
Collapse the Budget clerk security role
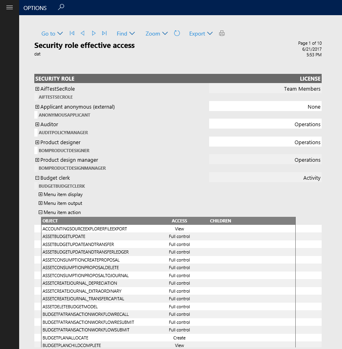pyautogui.click(x=37, y=178)
